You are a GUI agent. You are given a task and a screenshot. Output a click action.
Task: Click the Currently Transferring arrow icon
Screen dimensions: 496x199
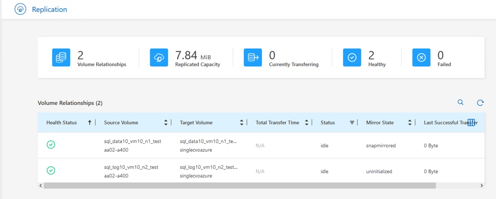[253, 58]
